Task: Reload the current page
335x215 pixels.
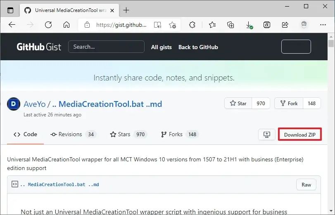Action: (x=48, y=25)
